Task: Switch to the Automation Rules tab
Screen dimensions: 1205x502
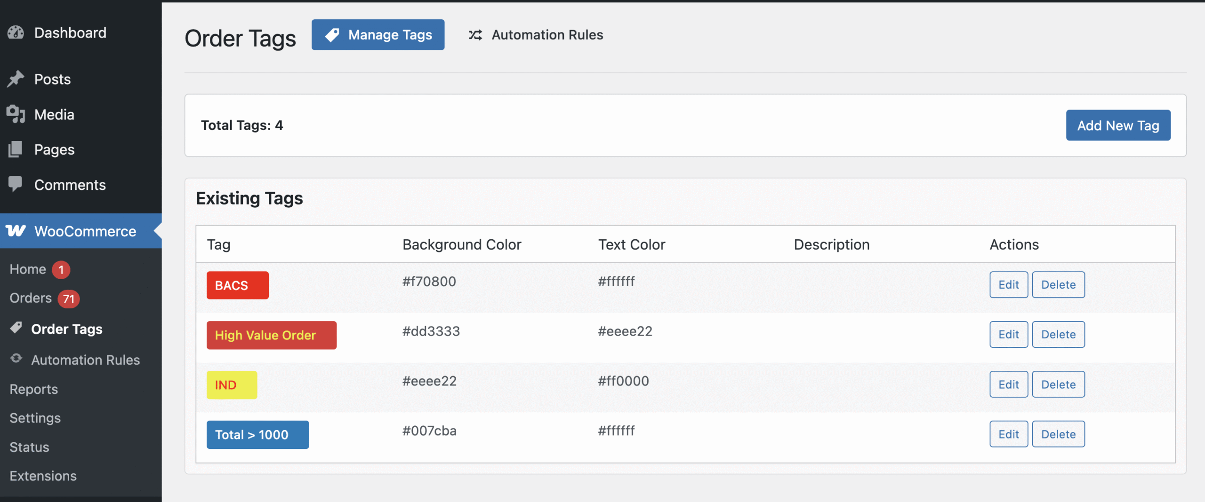Action: (x=536, y=35)
